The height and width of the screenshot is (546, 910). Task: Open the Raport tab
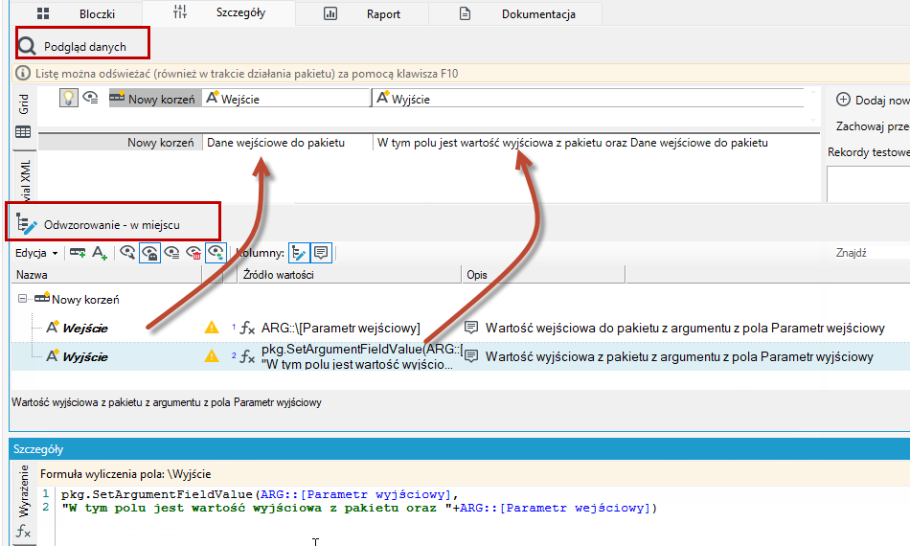tap(362, 13)
